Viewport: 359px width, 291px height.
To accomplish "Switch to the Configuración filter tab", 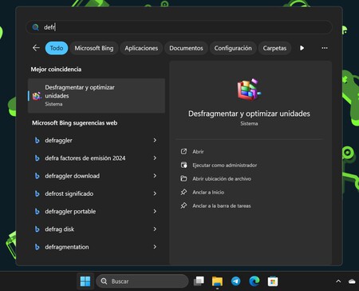I will (x=233, y=48).
